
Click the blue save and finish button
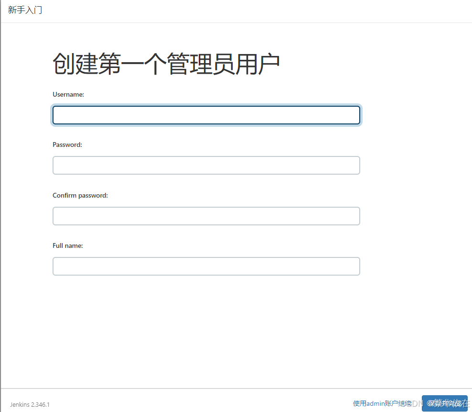[445, 403]
